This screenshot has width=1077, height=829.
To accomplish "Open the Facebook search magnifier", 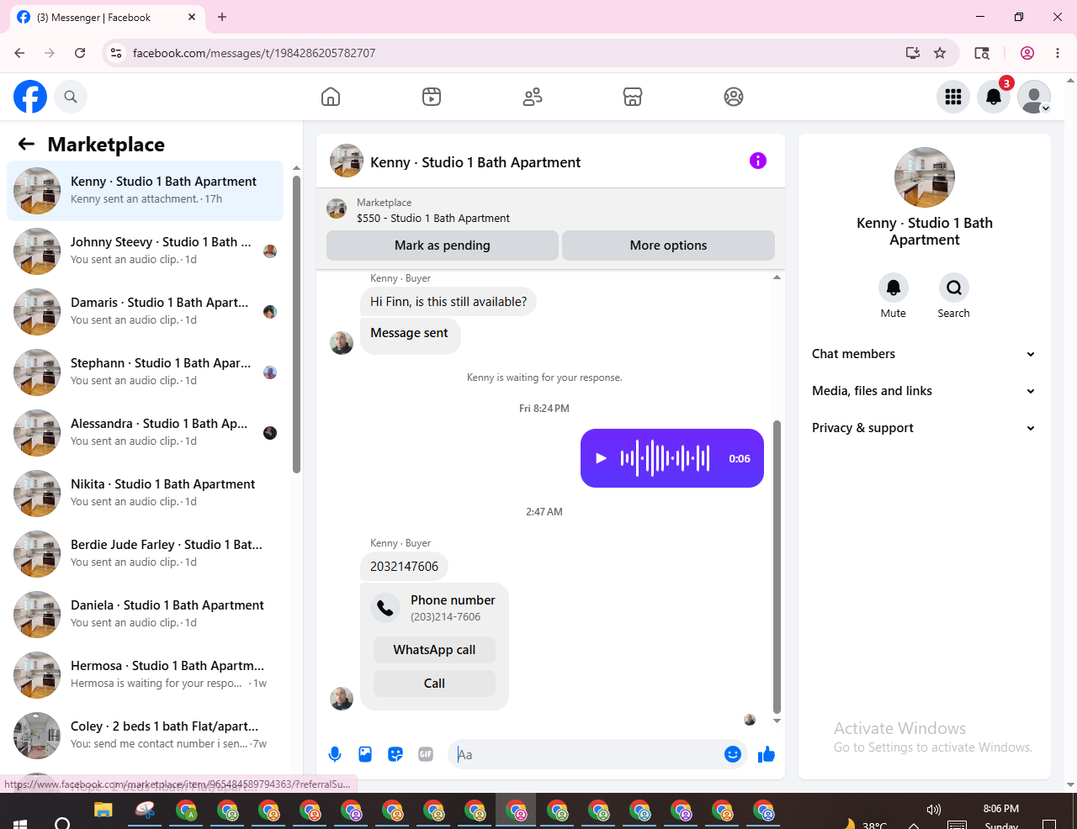I will pyautogui.click(x=71, y=97).
